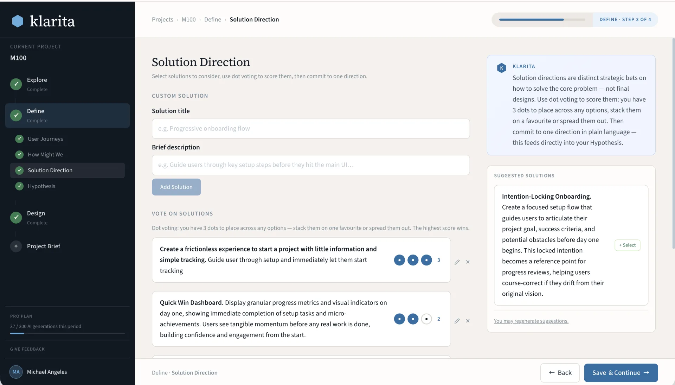Click the Hypothesis checkmark icon
The image size is (675, 385).
coord(20,186)
